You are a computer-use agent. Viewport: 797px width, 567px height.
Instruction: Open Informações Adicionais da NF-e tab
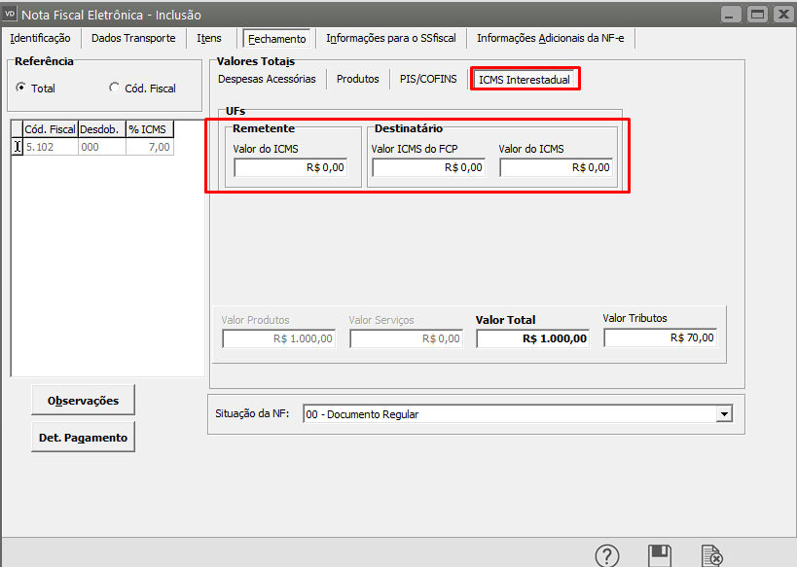(550, 38)
